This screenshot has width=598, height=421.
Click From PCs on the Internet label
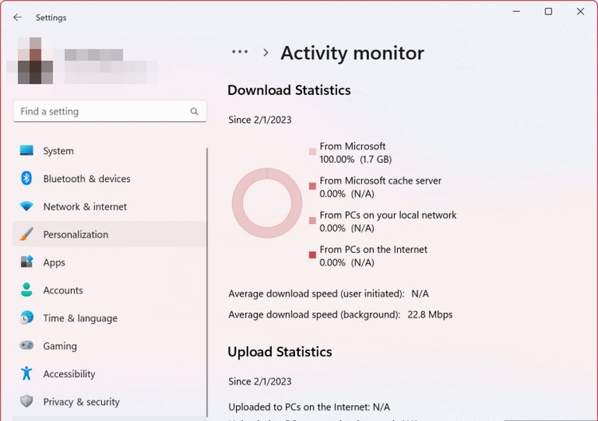tap(373, 250)
